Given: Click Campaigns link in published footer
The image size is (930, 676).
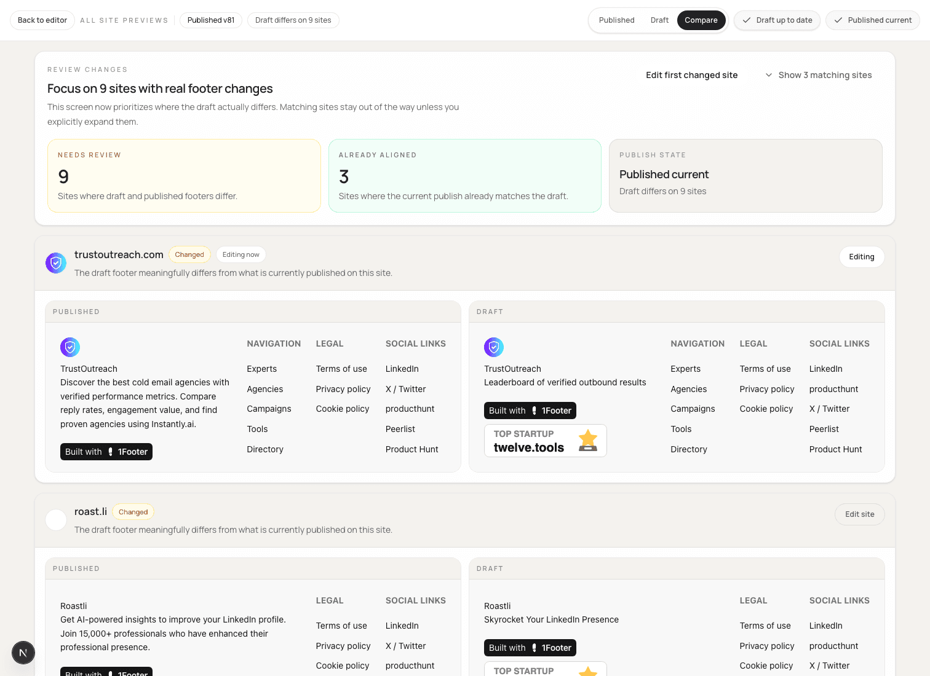Looking at the screenshot, I should point(269,409).
